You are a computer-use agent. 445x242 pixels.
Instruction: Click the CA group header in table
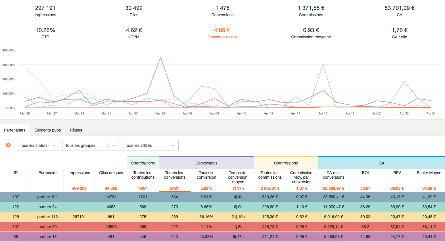click(x=381, y=163)
